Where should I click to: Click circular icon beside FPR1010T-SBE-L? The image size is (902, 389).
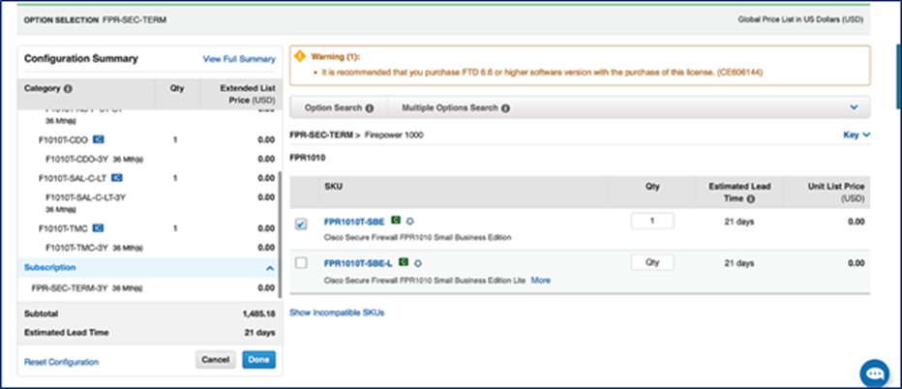[418, 263]
